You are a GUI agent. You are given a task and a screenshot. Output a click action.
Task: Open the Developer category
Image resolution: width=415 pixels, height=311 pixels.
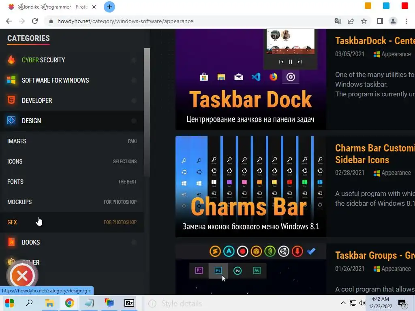tap(71, 100)
